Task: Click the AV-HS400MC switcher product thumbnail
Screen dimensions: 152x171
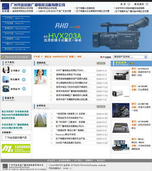Action: point(121,128)
